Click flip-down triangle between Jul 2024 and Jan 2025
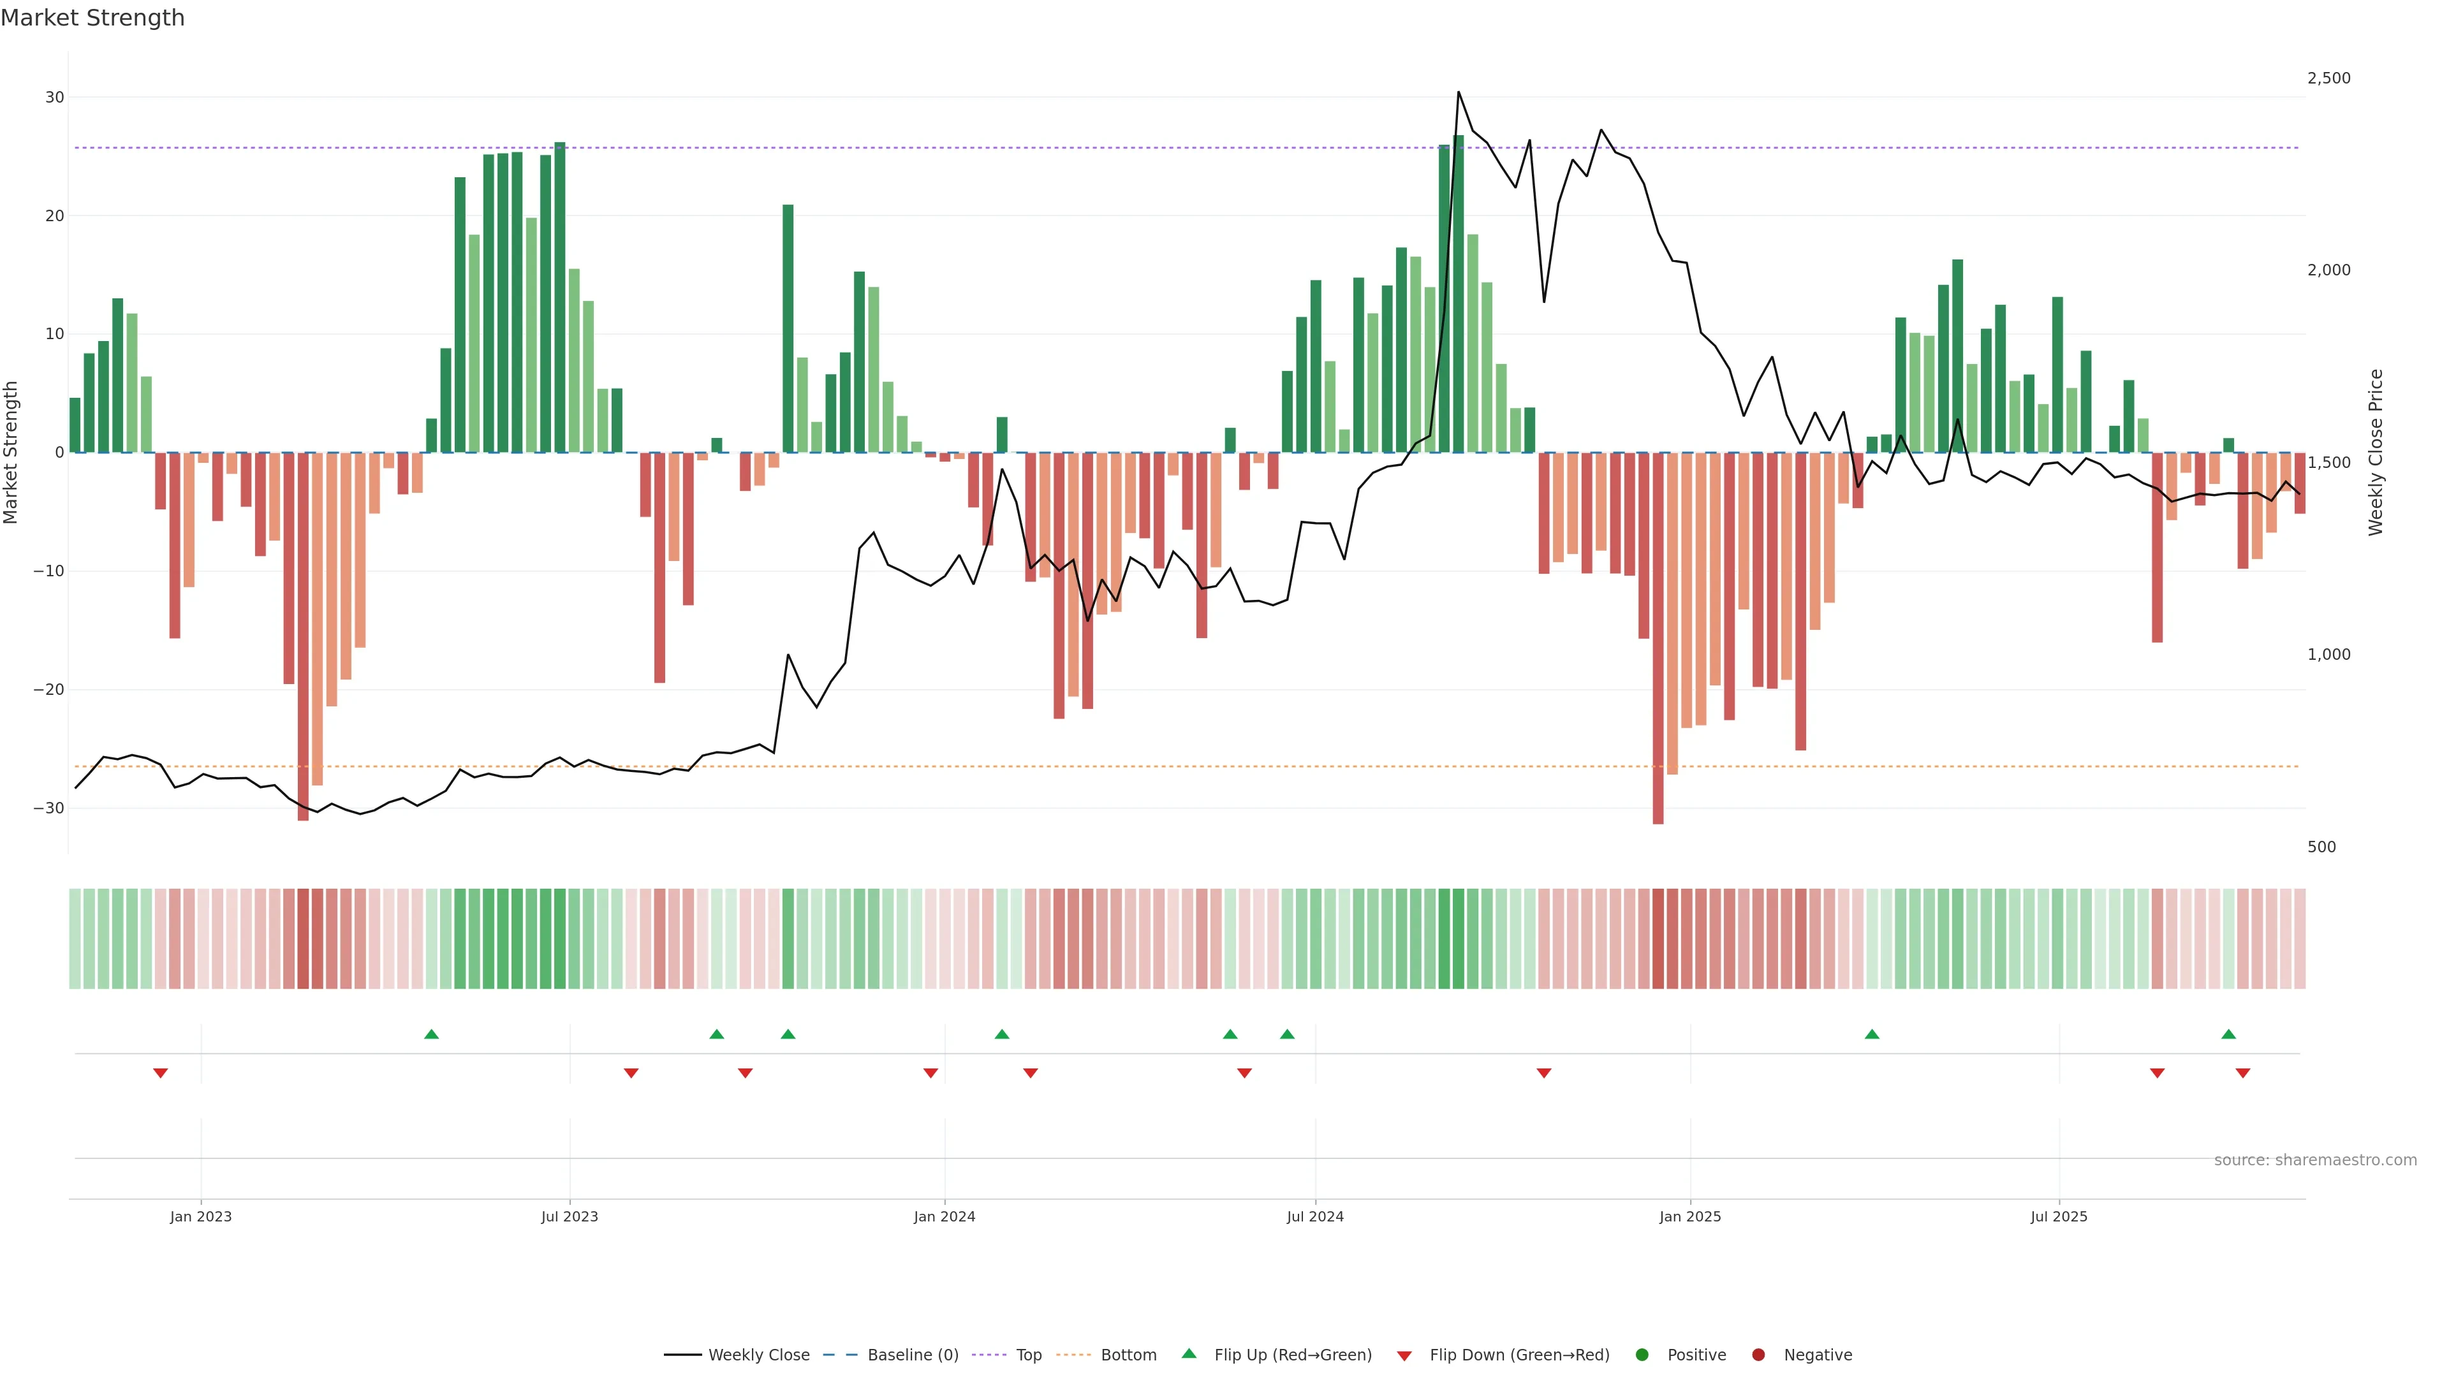Viewport: 2449px width, 1377px height. pyautogui.click(x=1544, y=1073)
